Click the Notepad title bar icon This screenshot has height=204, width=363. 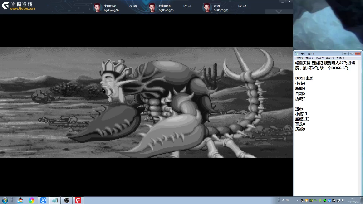coord(297,53)
